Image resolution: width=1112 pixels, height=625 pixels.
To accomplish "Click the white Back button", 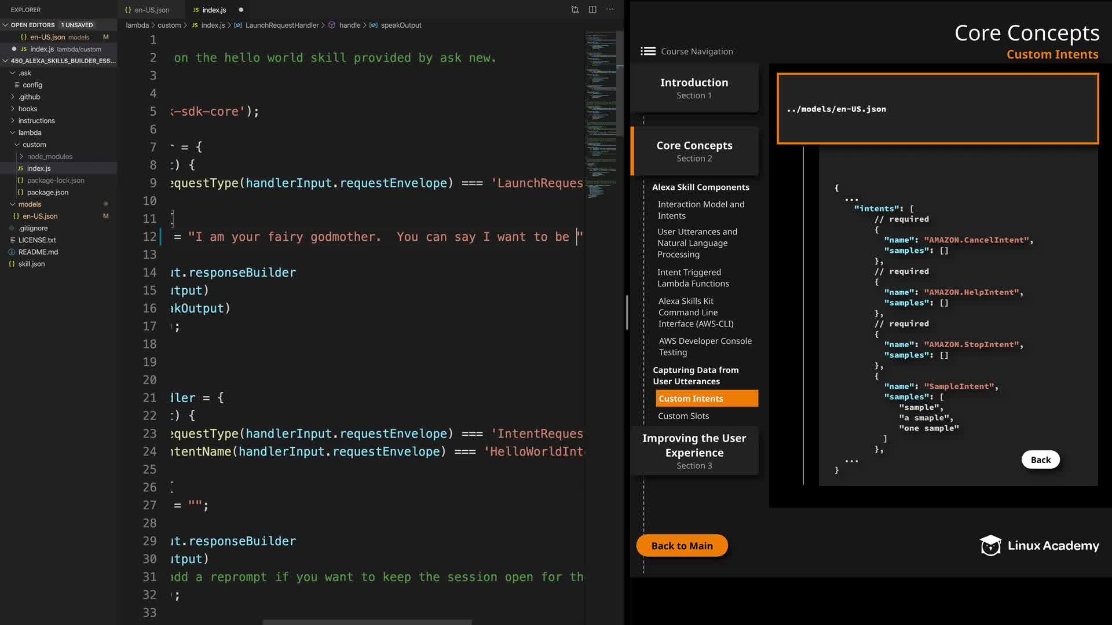I will point(1040,460).
